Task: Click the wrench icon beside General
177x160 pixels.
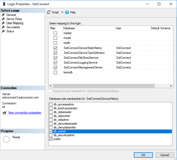Action: 3,15
